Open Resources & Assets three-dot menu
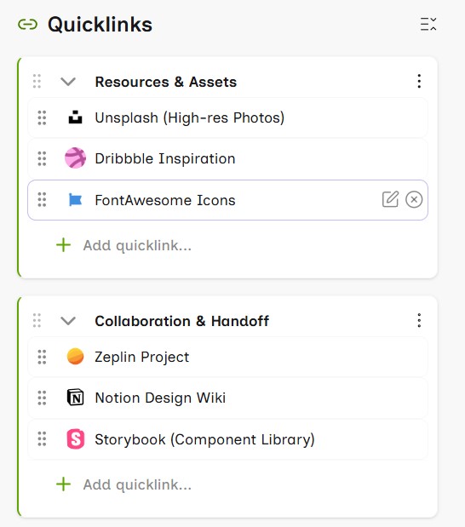This screenshot has height=527, width=465. pos(419,82)
